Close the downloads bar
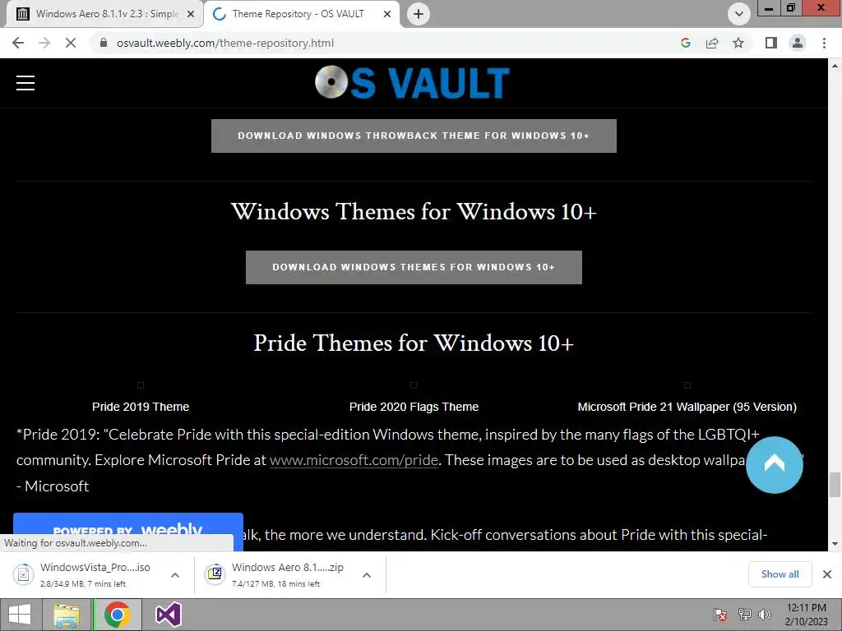The width and height of the screenshot is (842, 631). pos(827,574)
